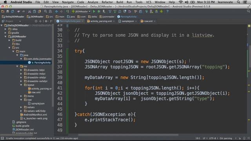Click macOS Spotlight search icon
251x141 pixels.
pos(238,2)
